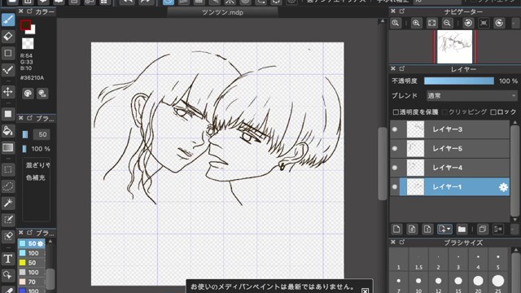Select the Brush tool in the left toolbar
521x293 pixels.
[8, 20]
